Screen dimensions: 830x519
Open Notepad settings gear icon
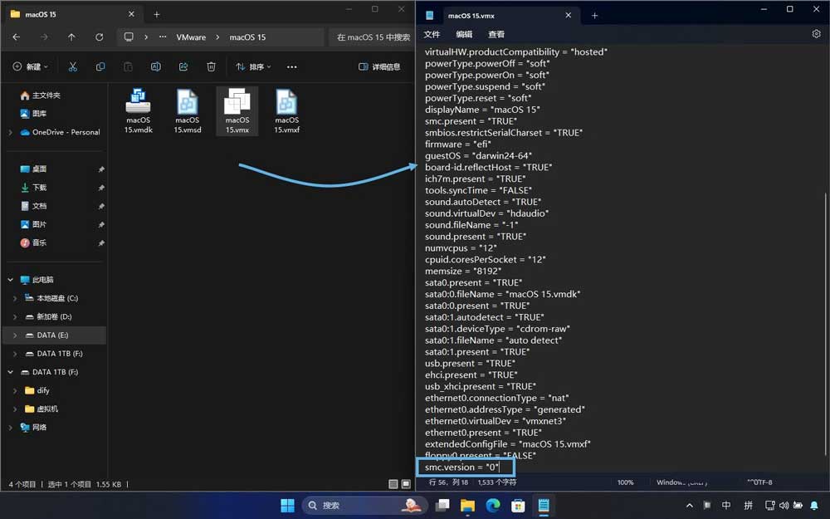816,34
